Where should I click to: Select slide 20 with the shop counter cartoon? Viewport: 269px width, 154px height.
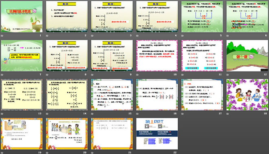(x=67, y=134)
